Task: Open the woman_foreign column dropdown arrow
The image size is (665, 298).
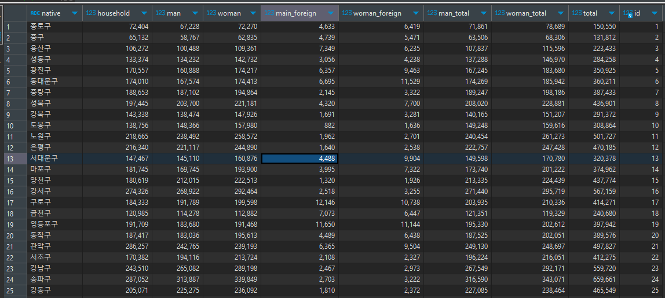Action: [x=416, y=13]
